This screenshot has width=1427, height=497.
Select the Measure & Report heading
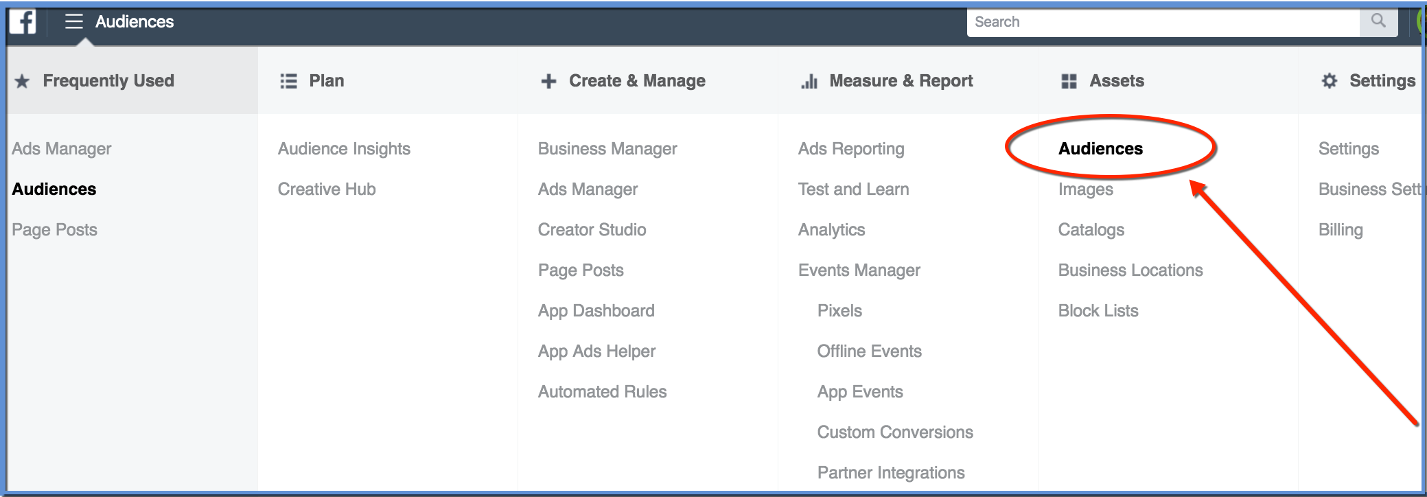point(901,81)
